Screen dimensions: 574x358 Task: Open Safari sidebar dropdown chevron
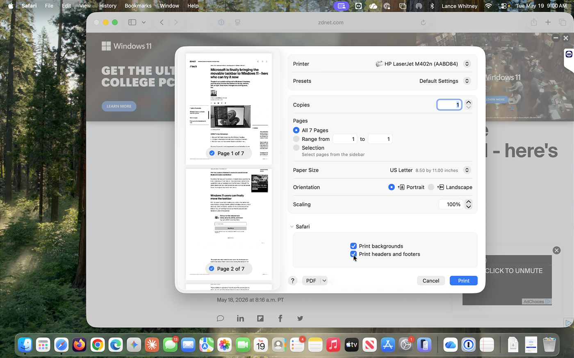143,23
